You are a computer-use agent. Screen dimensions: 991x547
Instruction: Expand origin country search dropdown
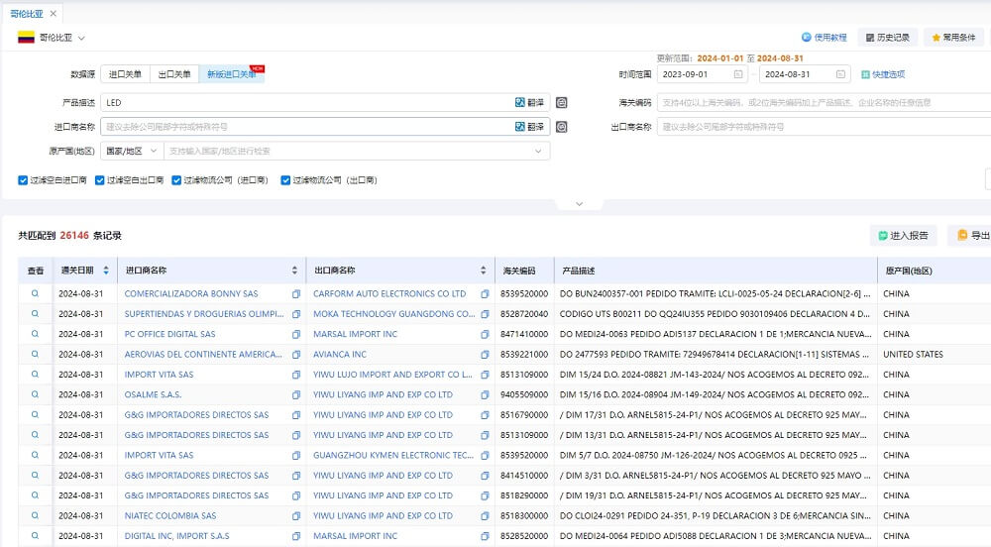(x=538, y=151)
